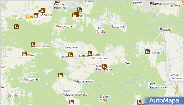184x106 pixels.
Task: Click the church icon below Brody
Action: point(16,27)
